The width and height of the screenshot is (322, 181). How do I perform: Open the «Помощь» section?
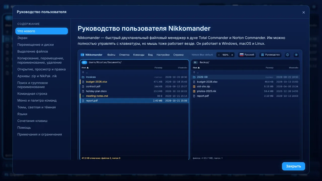click(42, 127)
